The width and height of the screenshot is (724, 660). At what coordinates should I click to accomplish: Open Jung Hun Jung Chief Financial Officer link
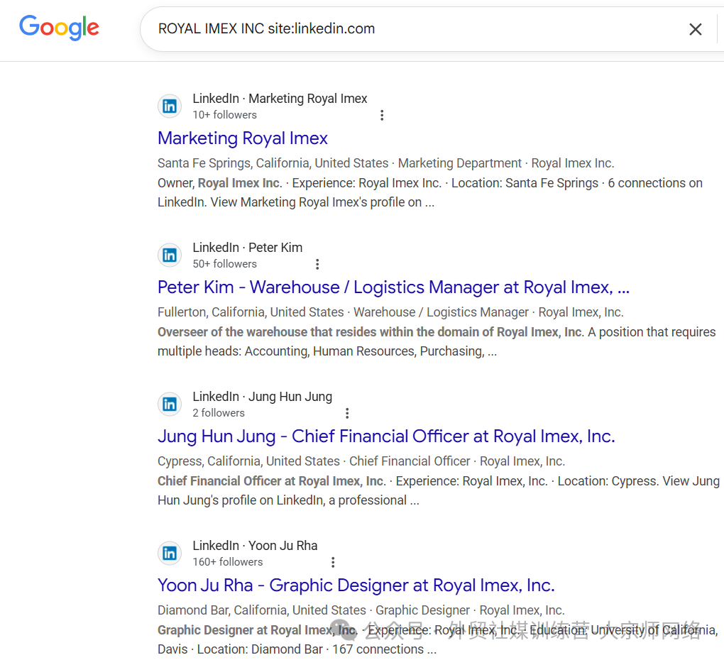386,436
